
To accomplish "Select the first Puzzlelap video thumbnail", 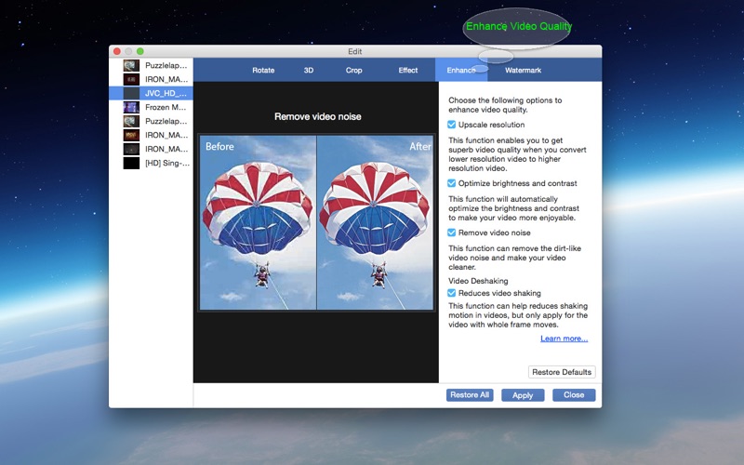I will [131, 66].
